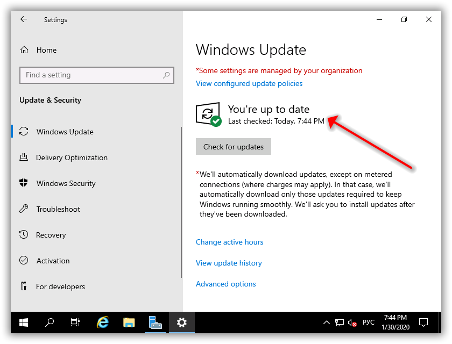Click the For developers tools icon
The width and height of the screenshot is (452, 344).
click(24, 286)
